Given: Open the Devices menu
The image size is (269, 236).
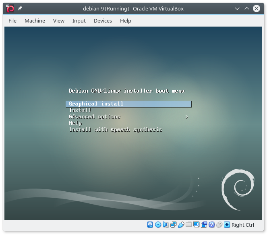Looking at the screenshot, I should coord(103,21).
